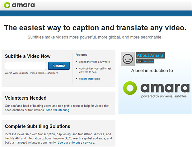This screenshot has height=147, width=192.
Task: Click 'Works with YouTube, Vimeo, HTML5' note
Action: click(x=32, y=73)
